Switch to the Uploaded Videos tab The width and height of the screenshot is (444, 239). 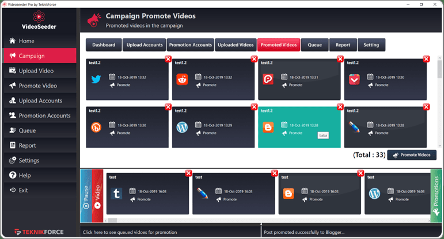tap(236, 45)
